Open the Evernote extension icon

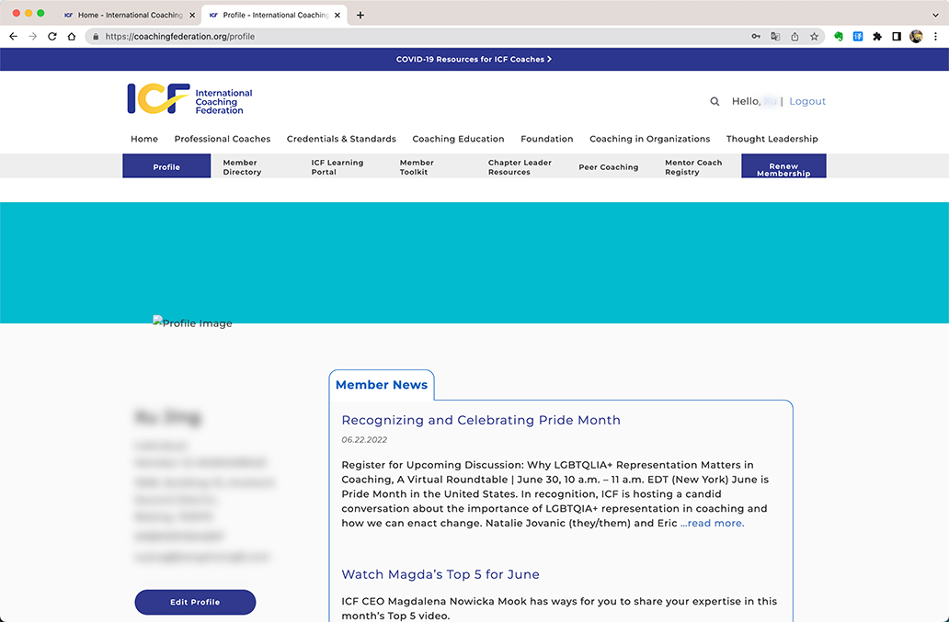click(x=839, y=37)
